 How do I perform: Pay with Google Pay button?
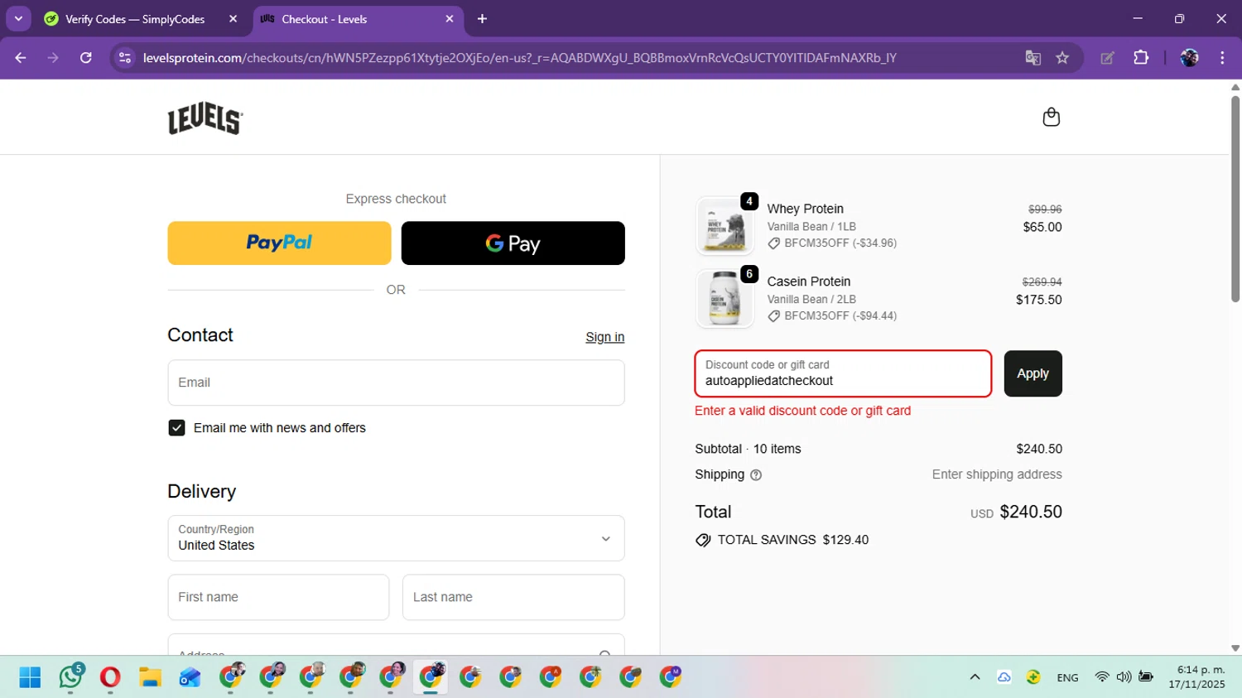513,243
